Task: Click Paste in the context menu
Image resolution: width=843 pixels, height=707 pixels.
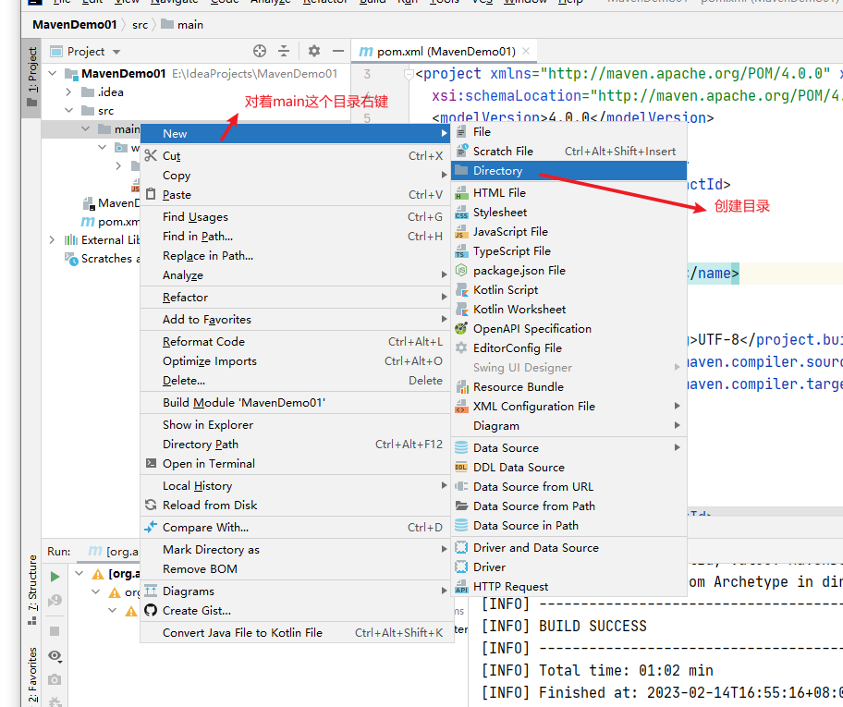Action: pyautogui.click(x=295, y=194)
